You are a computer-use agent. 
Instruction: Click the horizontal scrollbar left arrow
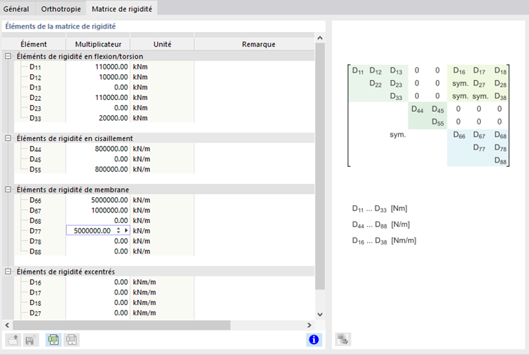pyautogui.click(x=7, y=325)
